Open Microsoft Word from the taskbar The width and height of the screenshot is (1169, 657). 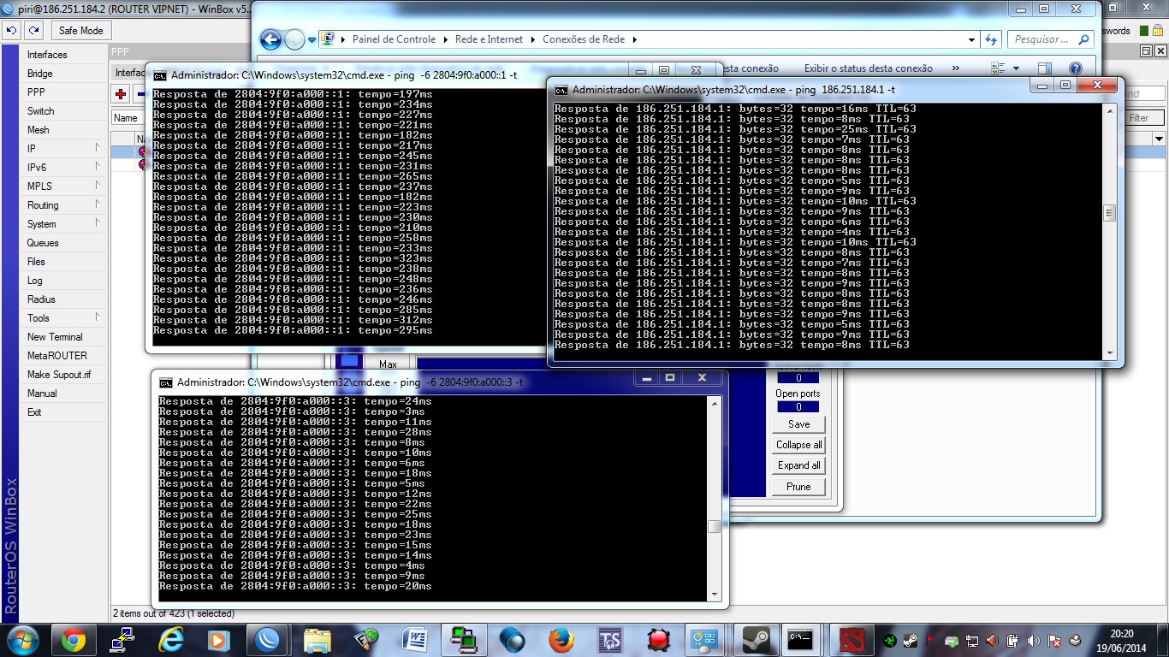[x=415, y=640]
